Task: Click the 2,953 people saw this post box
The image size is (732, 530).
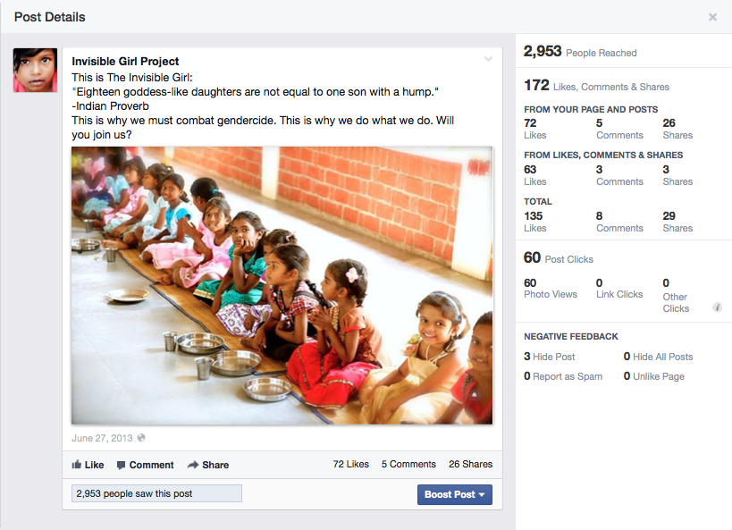Action: tap(156, 493)
